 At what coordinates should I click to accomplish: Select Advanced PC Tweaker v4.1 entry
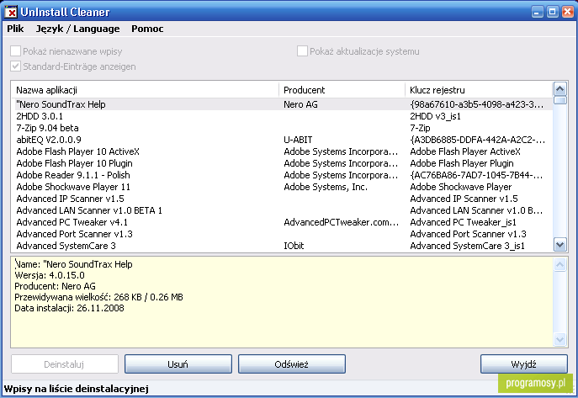coord(72,222)
